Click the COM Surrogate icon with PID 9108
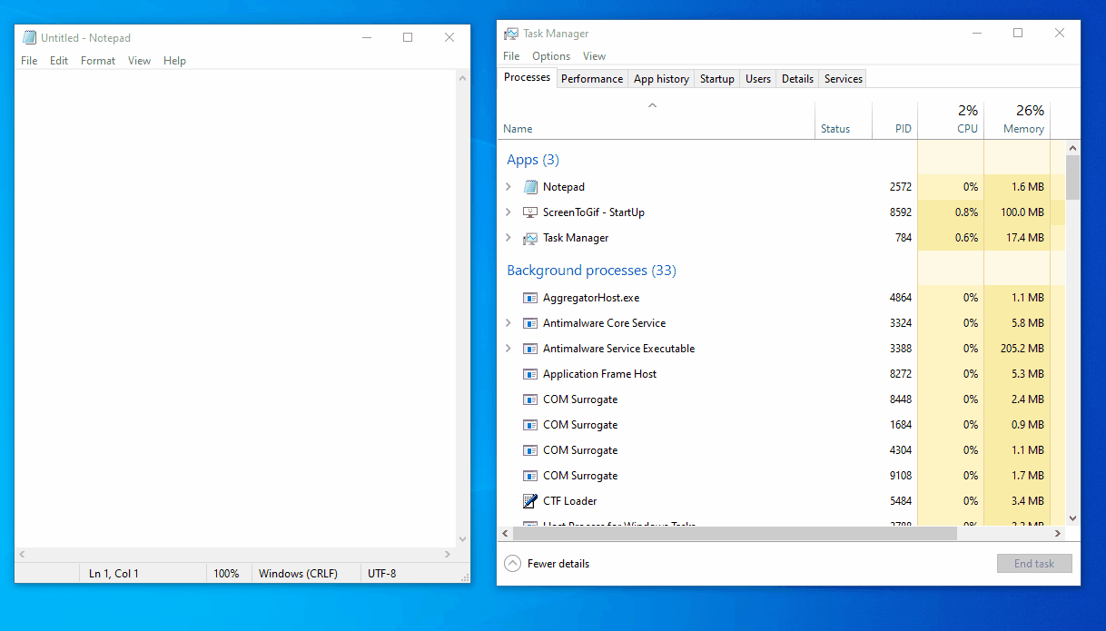The height and width of the screenshot is (631, 1106). click(531, 476)
